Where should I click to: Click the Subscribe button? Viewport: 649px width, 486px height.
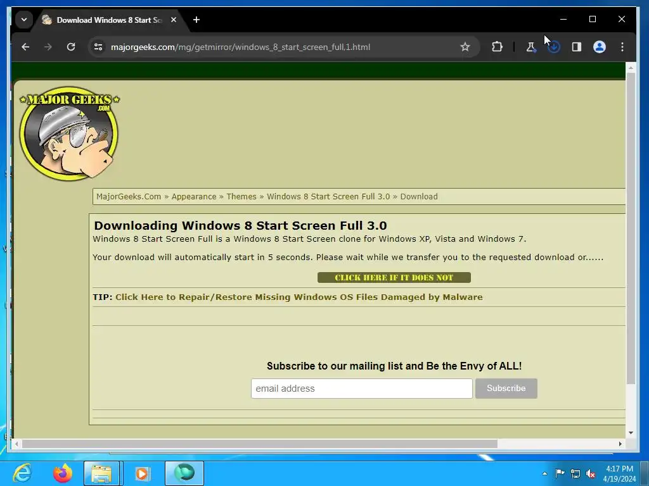tap(506, 389)
